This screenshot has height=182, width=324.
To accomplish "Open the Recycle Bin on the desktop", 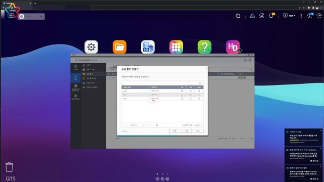I will 9,167.
